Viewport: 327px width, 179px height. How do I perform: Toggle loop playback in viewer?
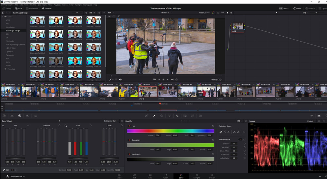(177, 80)
